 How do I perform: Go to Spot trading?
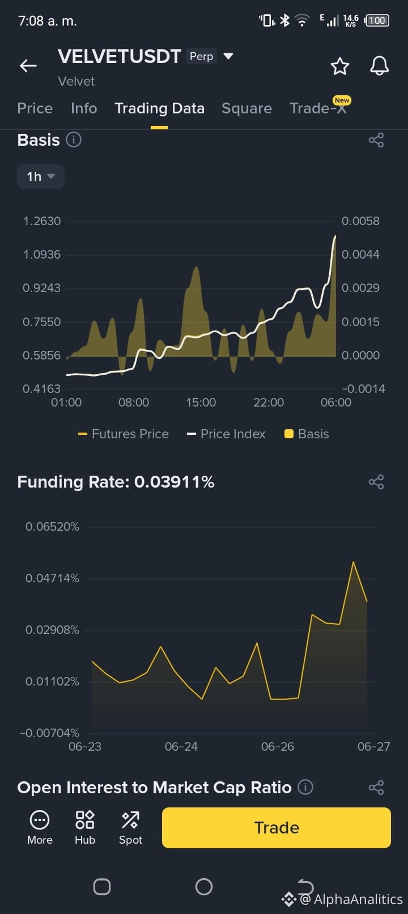point(130,828)
